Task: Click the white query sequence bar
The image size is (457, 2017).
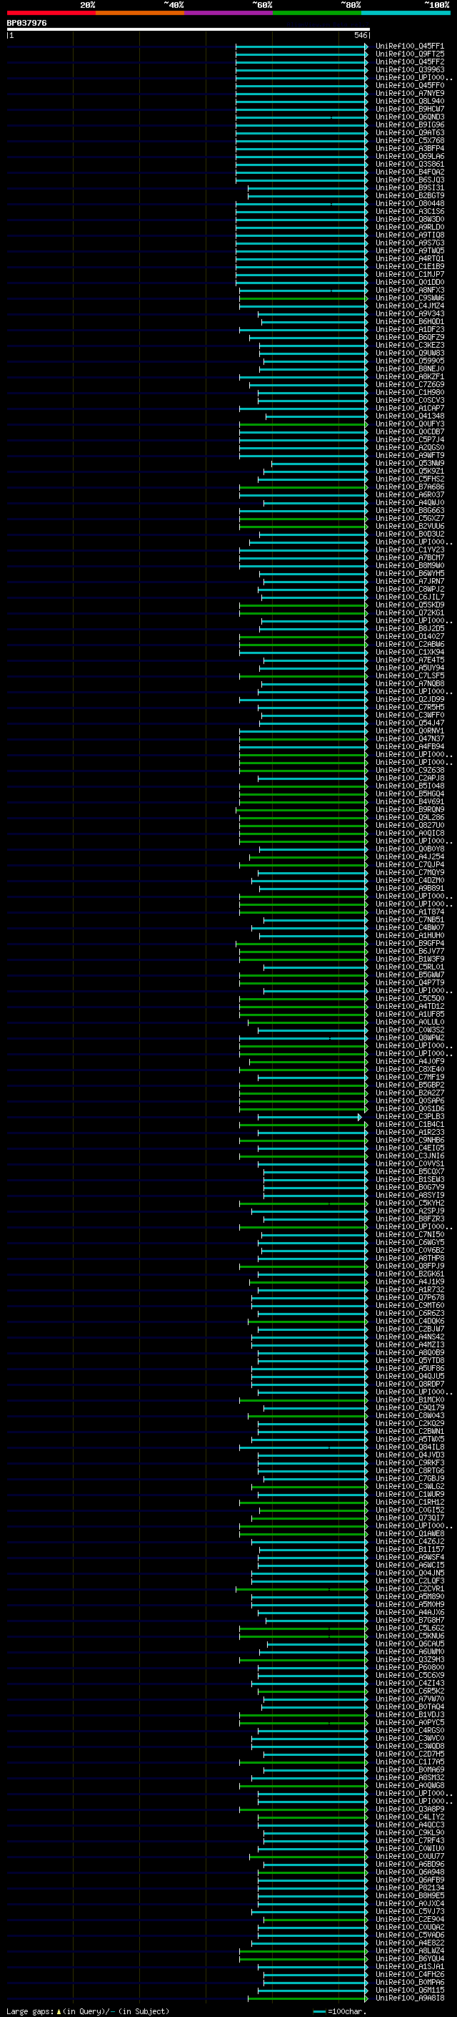Action: coord(188,30)
